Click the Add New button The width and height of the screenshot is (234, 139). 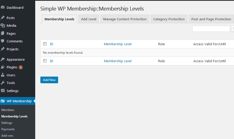(x=49, y=80)
